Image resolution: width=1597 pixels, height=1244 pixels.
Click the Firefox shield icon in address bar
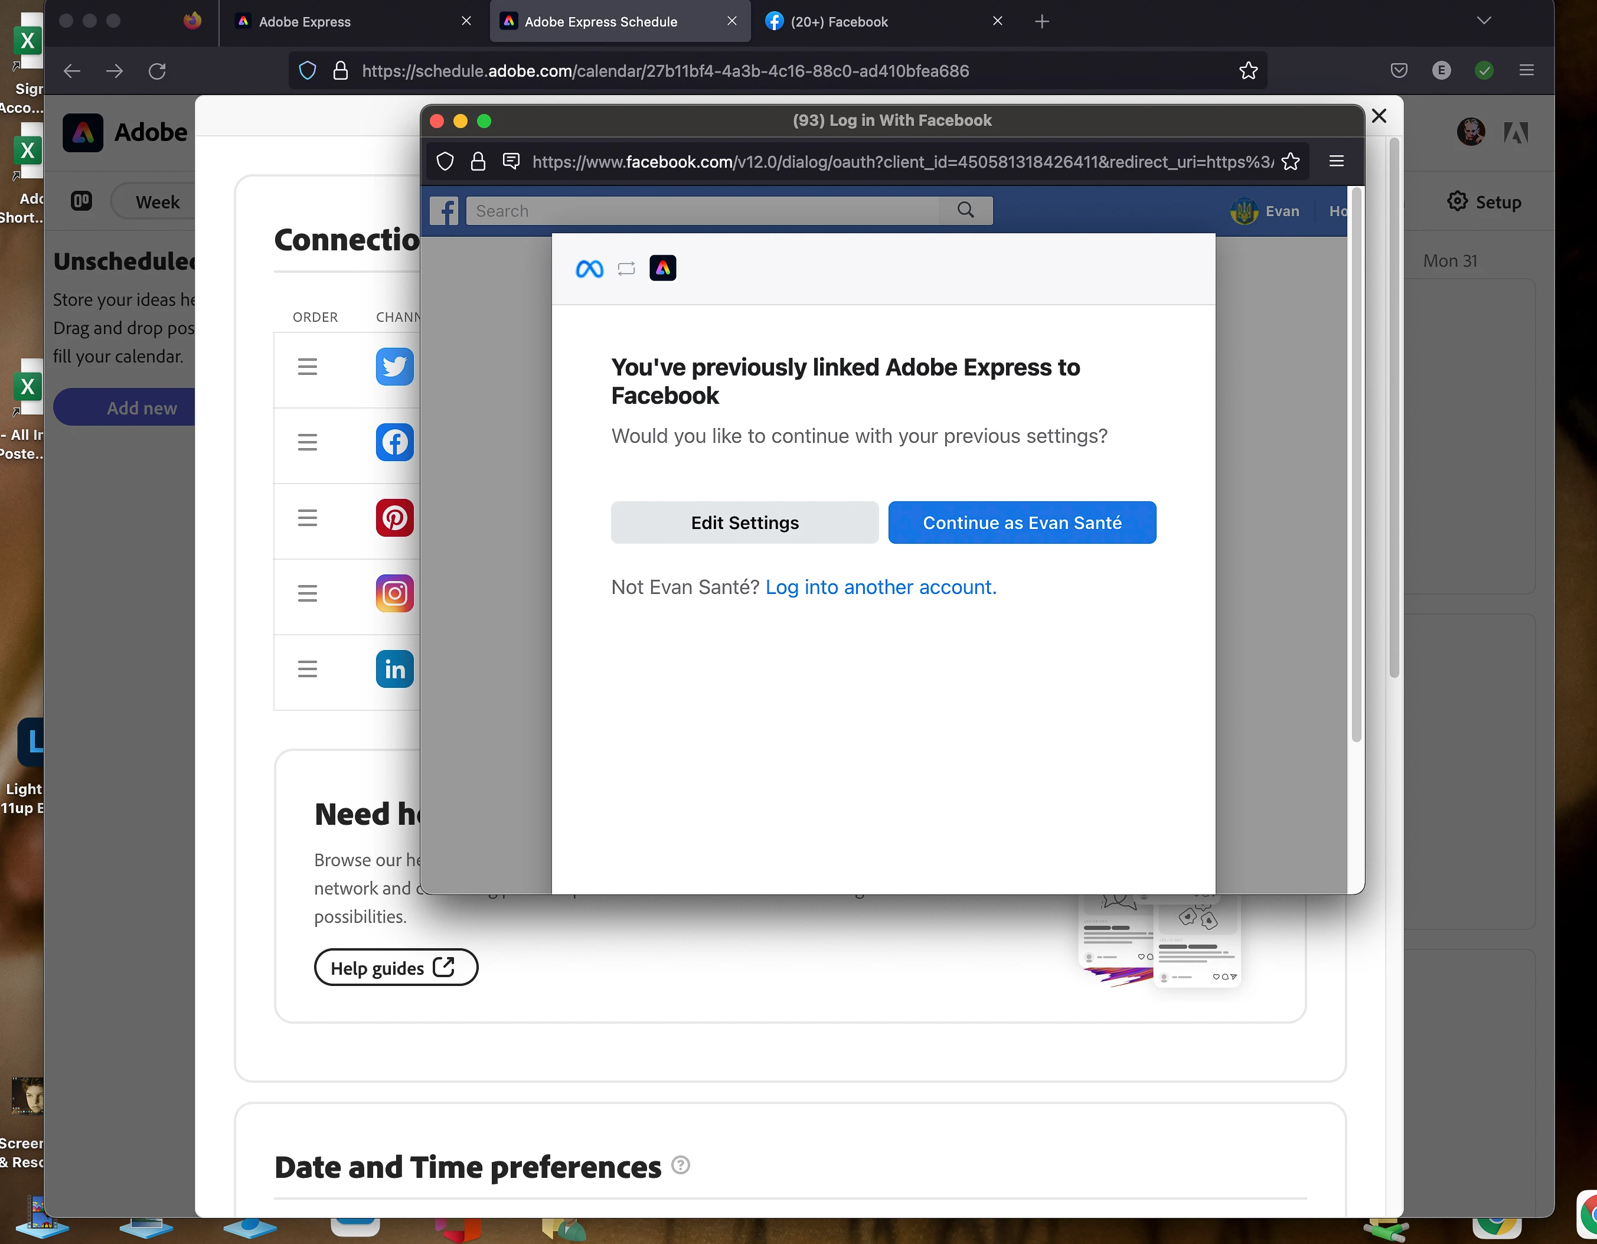(x=308, y=71)
